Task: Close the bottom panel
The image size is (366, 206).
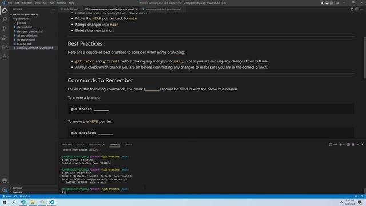Action: click(x=362, y=145)
